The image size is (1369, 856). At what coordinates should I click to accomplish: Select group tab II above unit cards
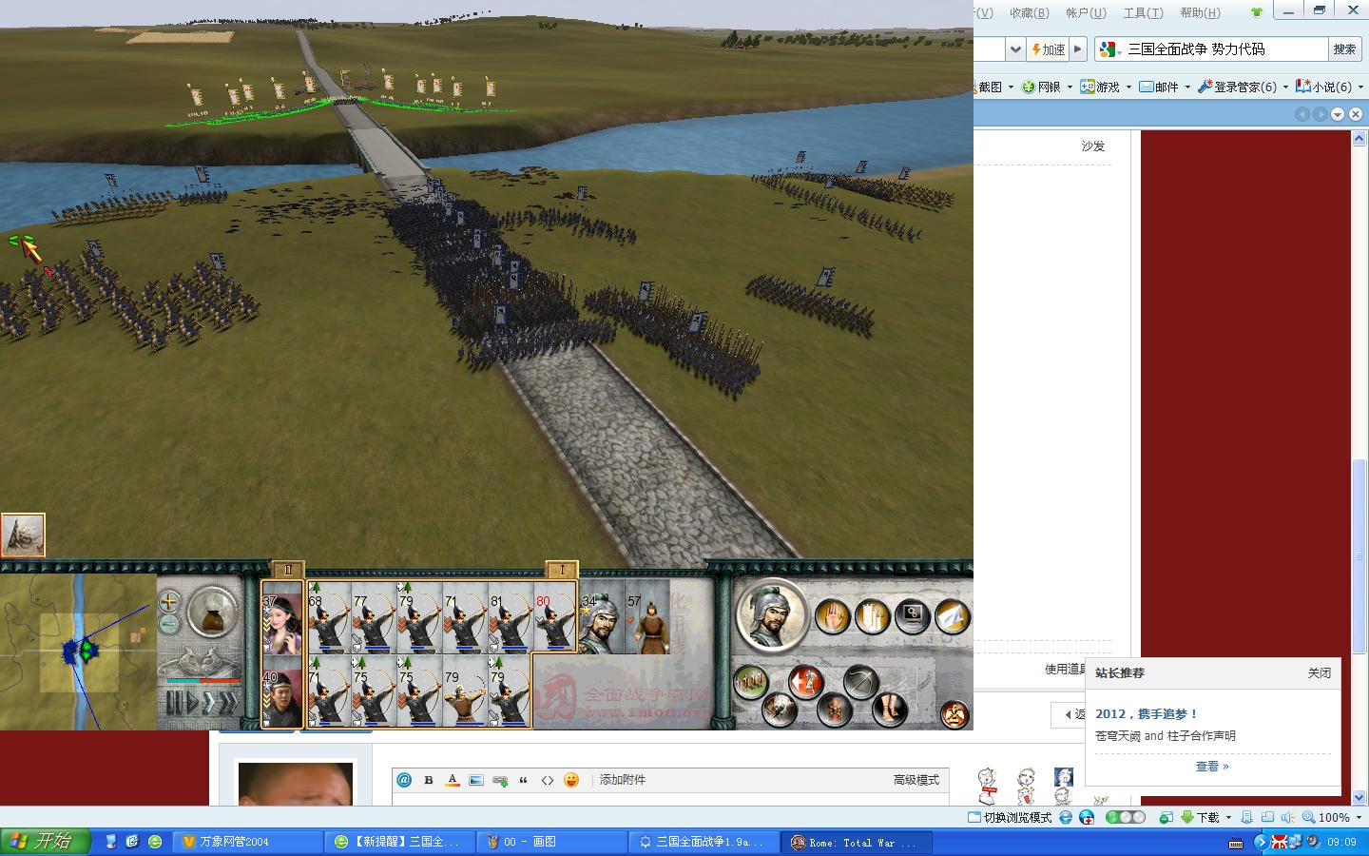pos(287,570)
